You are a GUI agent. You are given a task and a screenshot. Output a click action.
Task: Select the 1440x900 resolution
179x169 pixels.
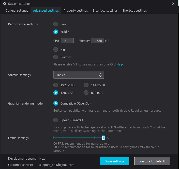click(x=86, y=85)
